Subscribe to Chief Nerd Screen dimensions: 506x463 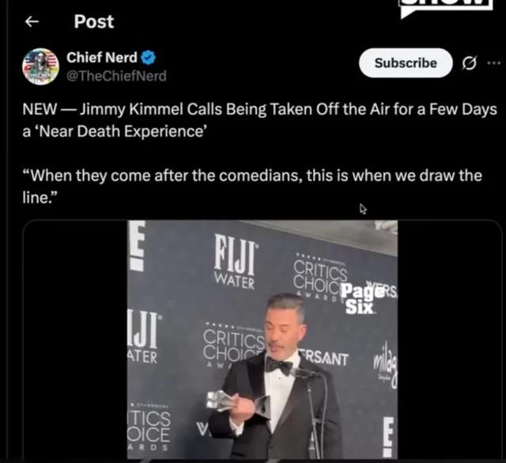pyautogui.click(x=406, y=63)
